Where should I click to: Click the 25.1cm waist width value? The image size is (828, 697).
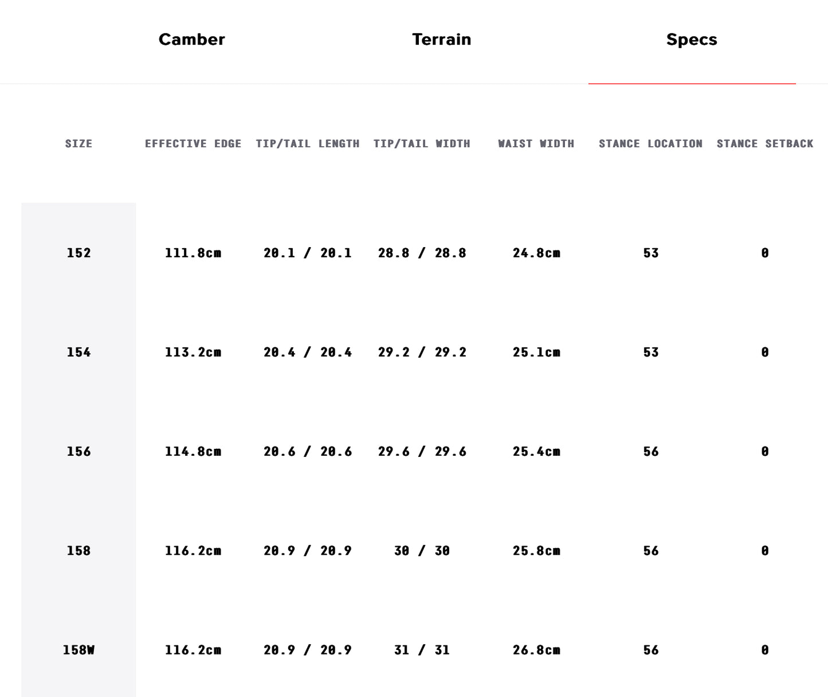point(536,352)
